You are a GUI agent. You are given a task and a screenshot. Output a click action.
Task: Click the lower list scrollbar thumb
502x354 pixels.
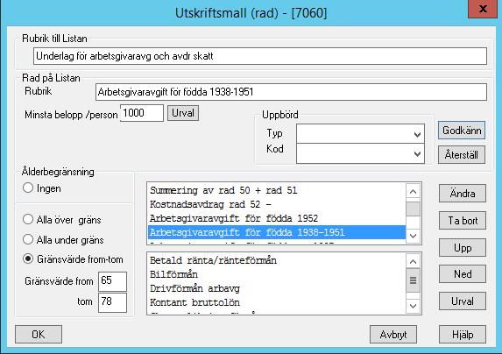click(413, 280)
